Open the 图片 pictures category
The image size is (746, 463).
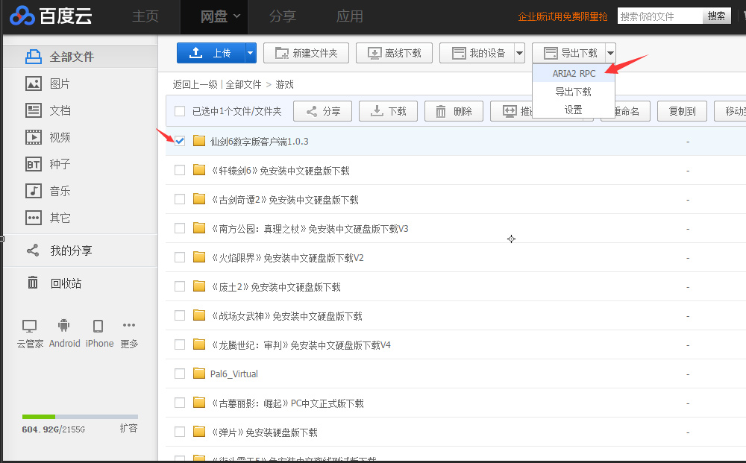[x=60, y=84]
